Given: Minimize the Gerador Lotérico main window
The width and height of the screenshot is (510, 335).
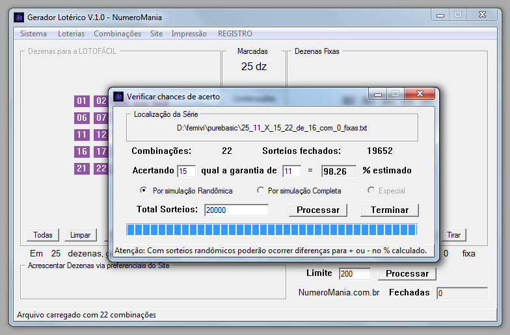Looking at the screenshot, I should click(x=440, y=16).
